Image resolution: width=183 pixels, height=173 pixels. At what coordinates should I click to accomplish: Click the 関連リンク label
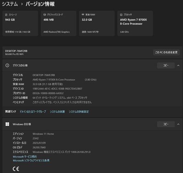(x=10, y=112)
